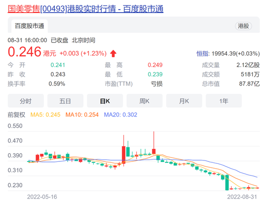Click the change value +0.003 (+1.23%)

[x=83, y=53]
